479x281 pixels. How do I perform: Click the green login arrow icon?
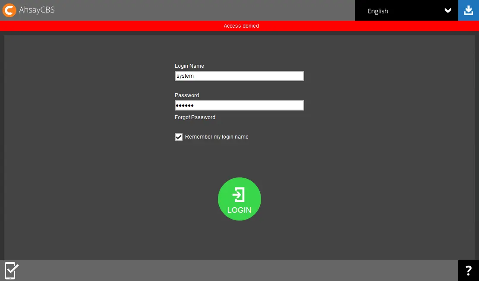[239, 195]
